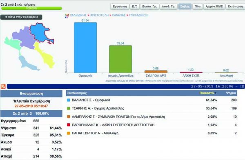Select the blue ΒΑΛΙΑΝΟΣ color square
245x160 pixels.
69,100
